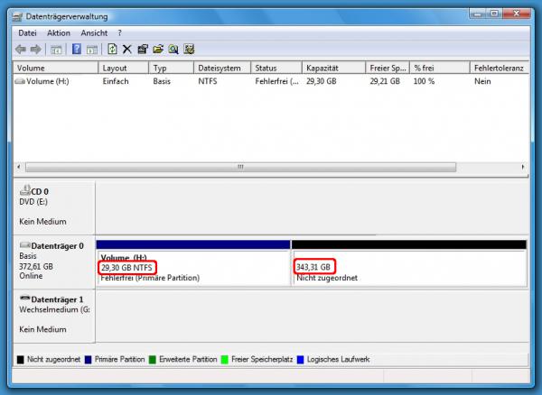Select the Datenträger 0 Basis disk label
The image size is (542, 395).
click(54, 262)
